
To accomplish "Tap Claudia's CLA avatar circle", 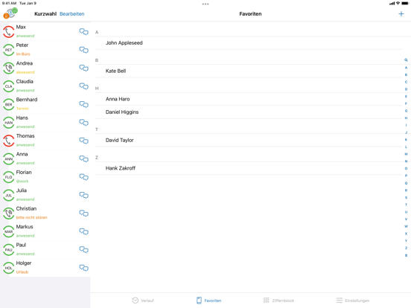I will pyautogui.click(x=9, y=86).
